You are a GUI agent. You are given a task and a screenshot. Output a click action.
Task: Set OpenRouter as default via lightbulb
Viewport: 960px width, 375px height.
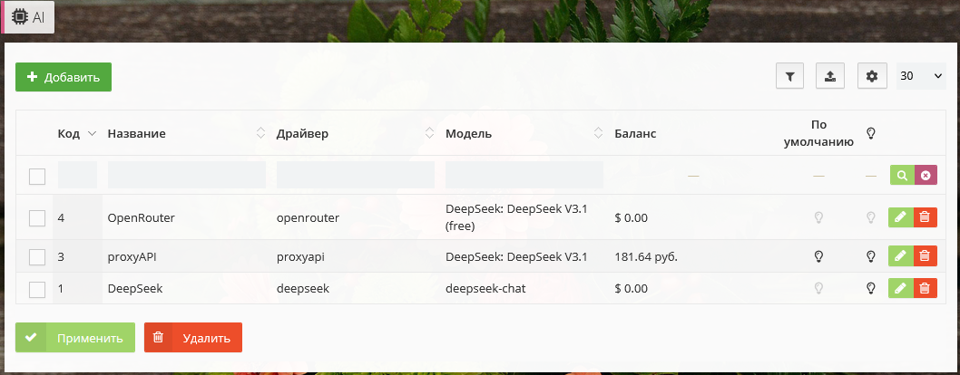tap(818, 217)
